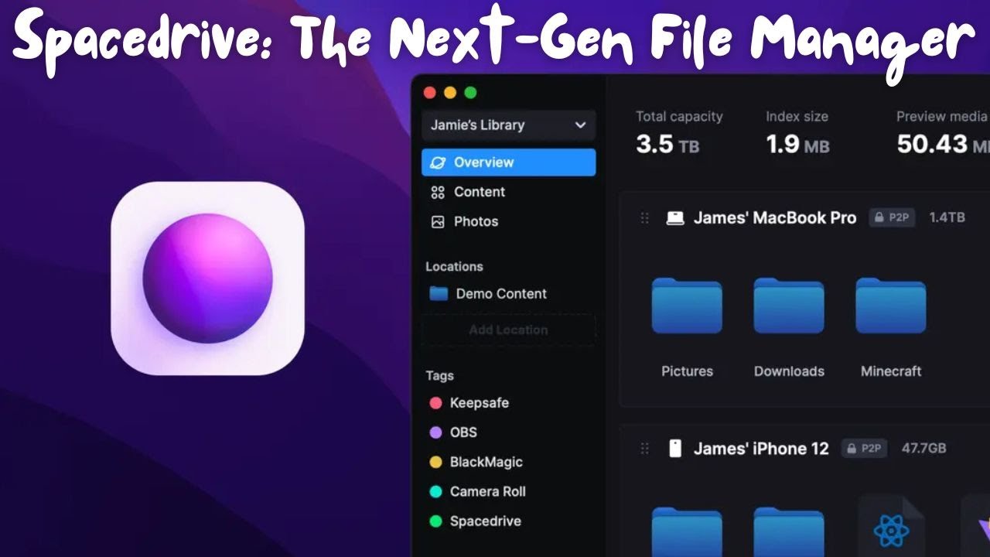Click the Locations section header
Viewport: 990px width, 557px height.
[x=454, y=267]
